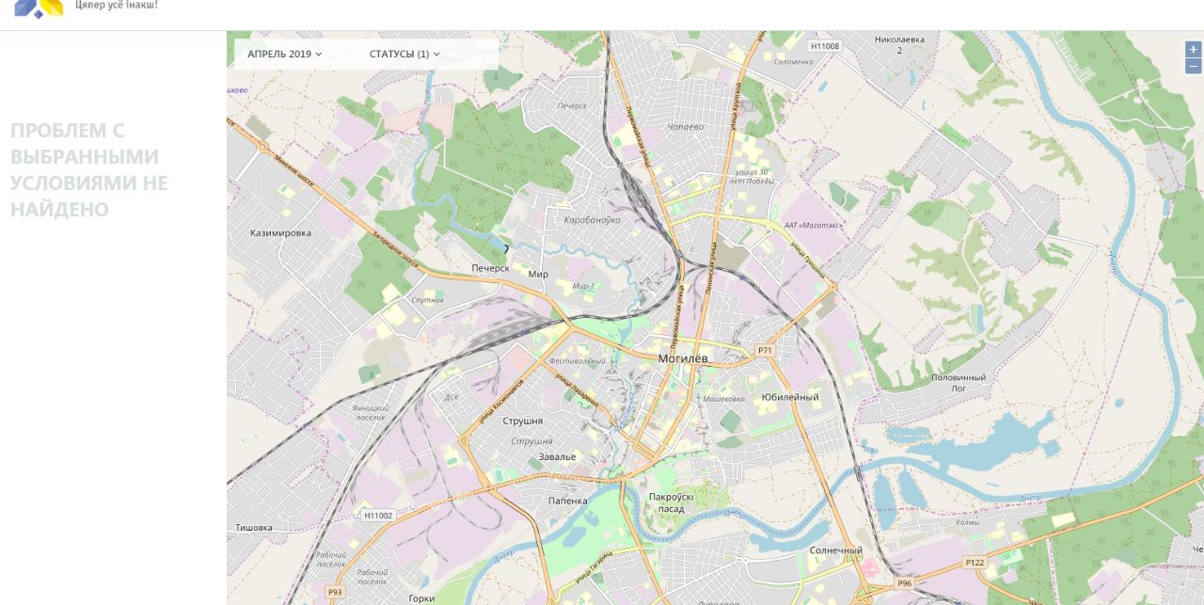Select the Ямницкий посёлок label
The width and height of the screenshot is (1204, 605).
click(x=370, y=412)
